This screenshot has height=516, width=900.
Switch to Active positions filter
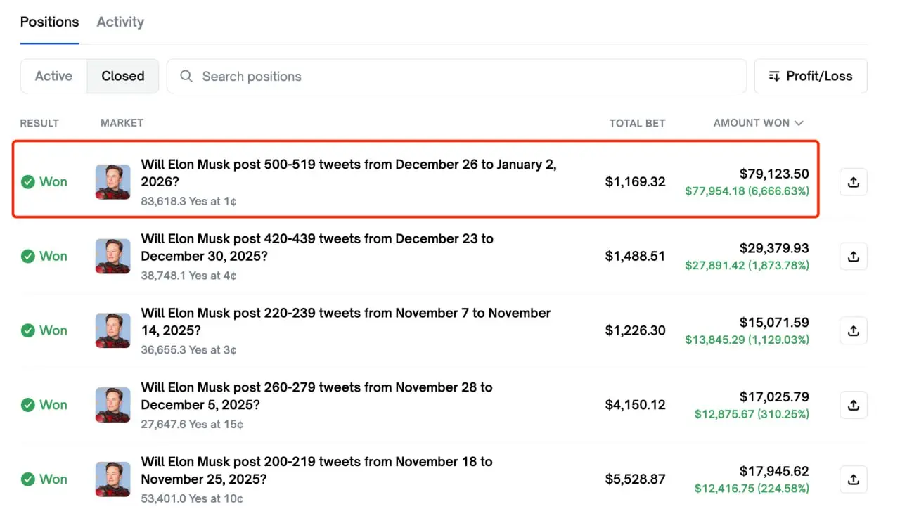[53, 76]
